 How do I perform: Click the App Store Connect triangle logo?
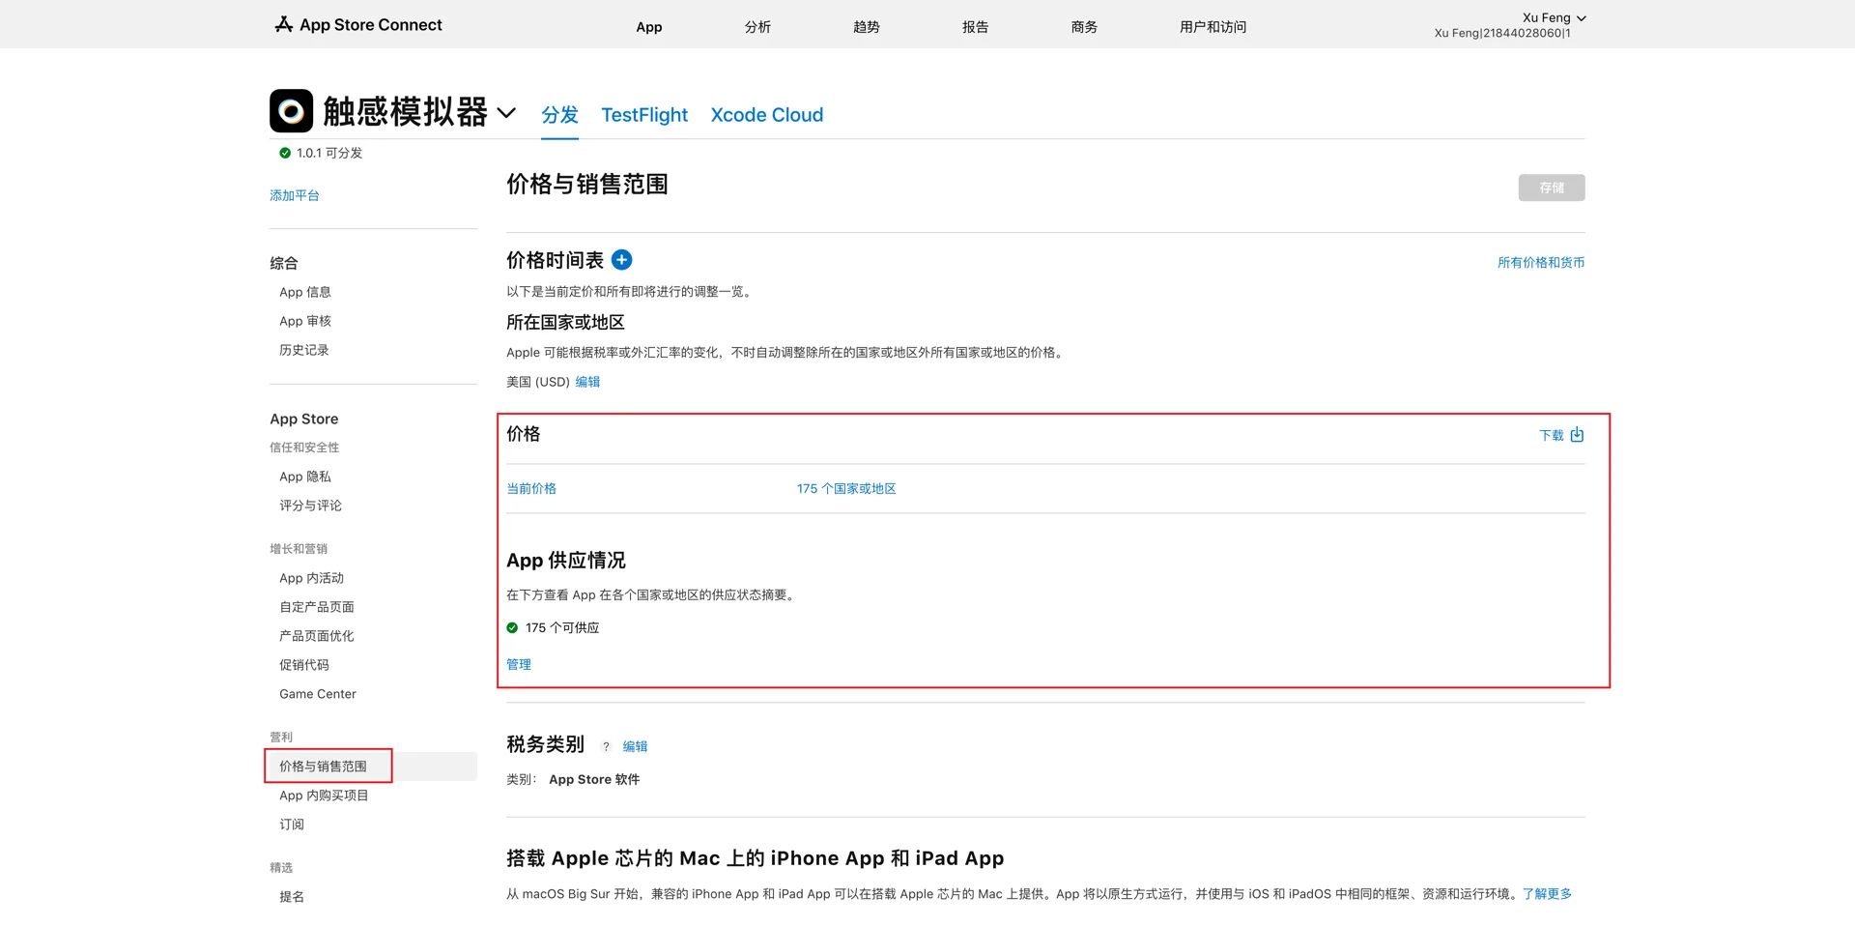(x=282, y=24)
